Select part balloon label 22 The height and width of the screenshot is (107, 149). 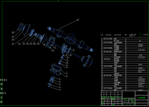28,43
